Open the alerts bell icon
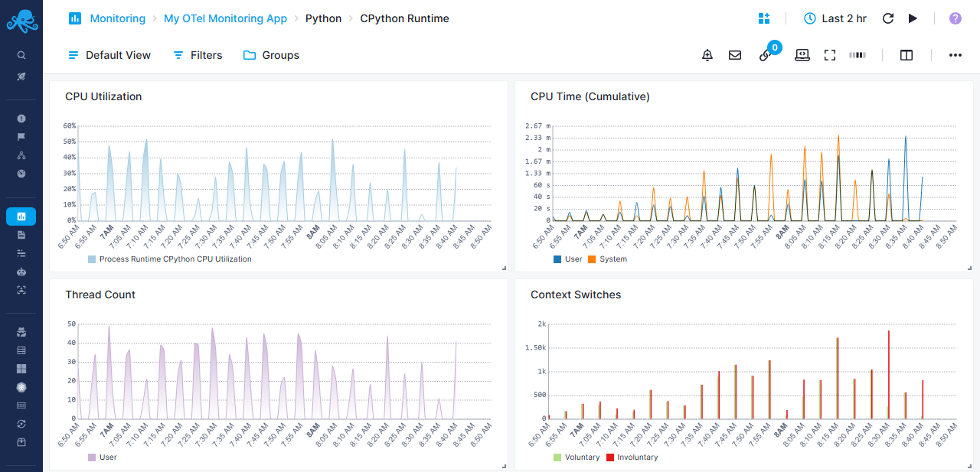Viewport: 980px width, 472px height. pyautogui.click(x=707, y=54)
